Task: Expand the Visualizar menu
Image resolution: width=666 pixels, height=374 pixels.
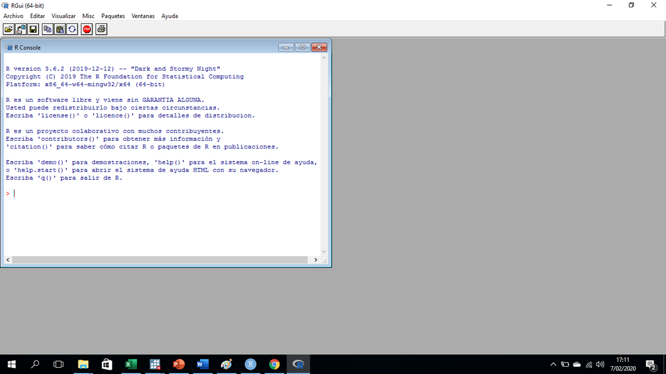Action: [x=63, y=16]
